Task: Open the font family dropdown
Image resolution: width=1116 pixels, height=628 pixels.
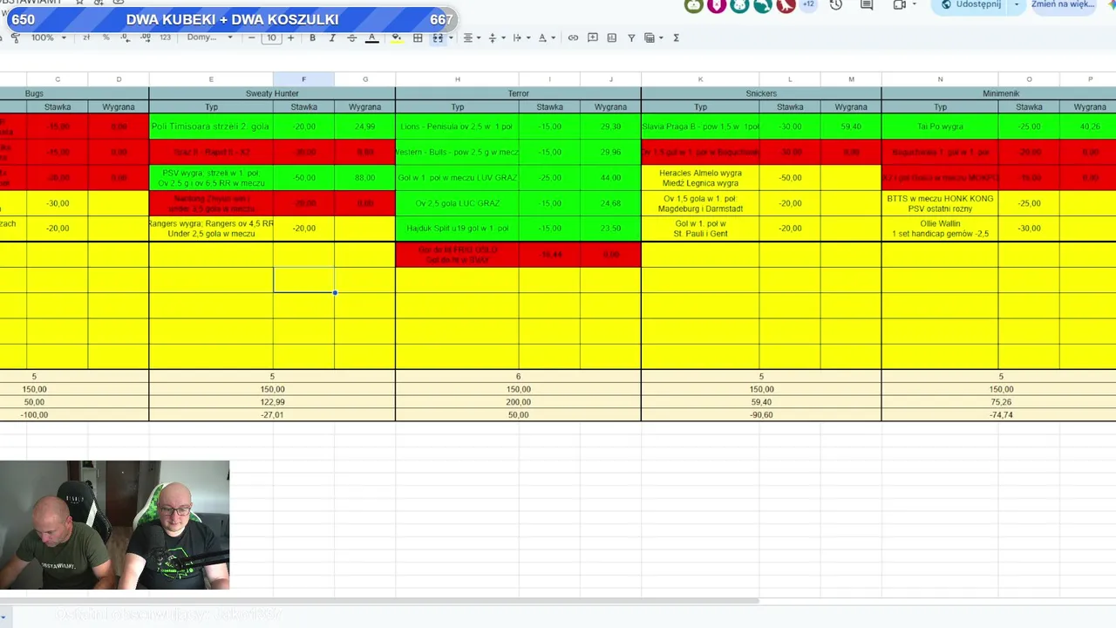Action: point(210,38)
